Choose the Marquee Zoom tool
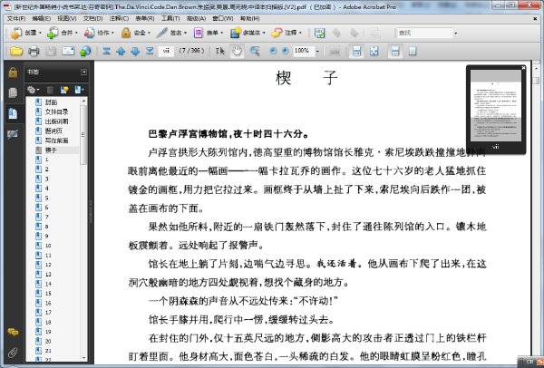Image resolution: width=544 pixels, height=368 pixels. pyautogui.click(x=255, y=52)
